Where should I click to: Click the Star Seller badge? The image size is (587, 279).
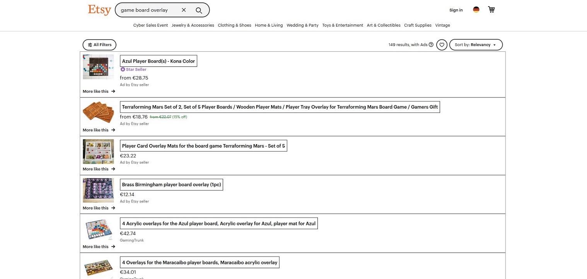[133, 70]
